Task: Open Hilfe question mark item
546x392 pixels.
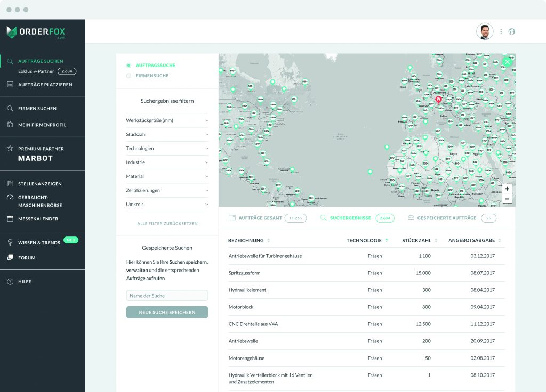Action: tap(10, 282)
